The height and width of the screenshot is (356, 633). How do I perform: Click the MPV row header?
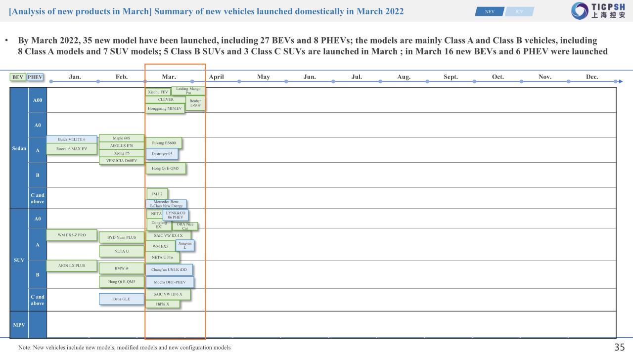pyautogui.click(x=19, y=324)
